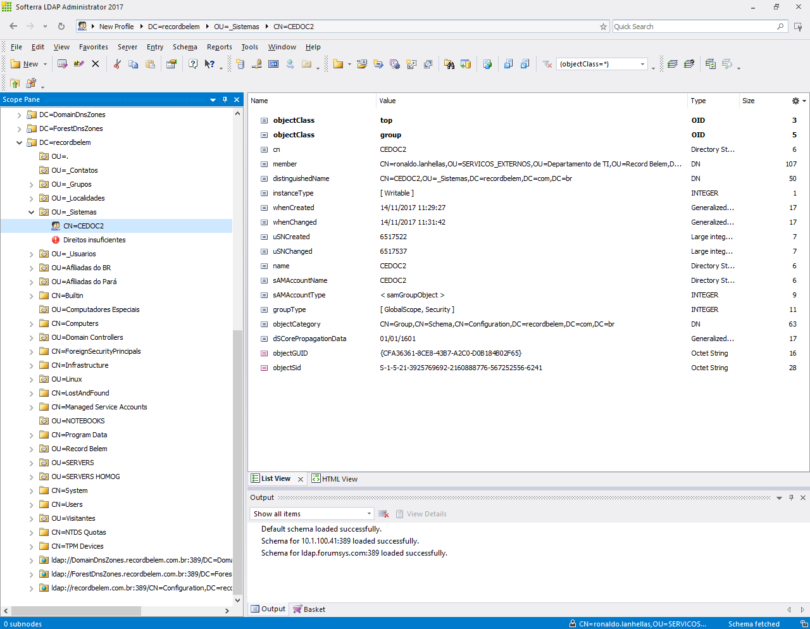Select Direitos insuficientes error node
Screen dimensions: 810x629
click(x=94, y=240)
